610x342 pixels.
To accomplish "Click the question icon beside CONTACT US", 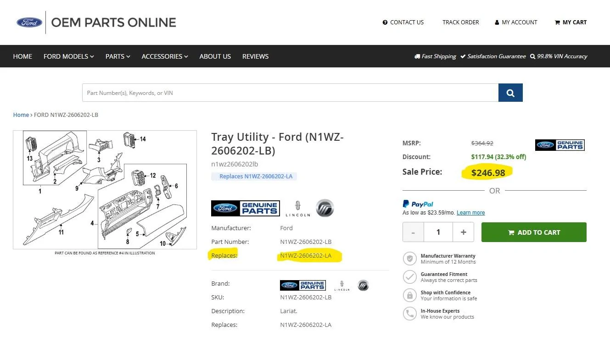I will click(x=385, y=22).
